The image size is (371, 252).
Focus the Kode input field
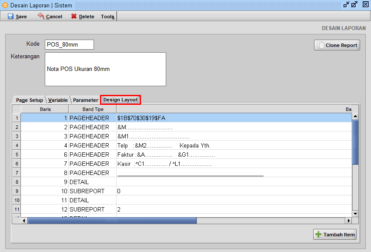[x=69, y=44]
